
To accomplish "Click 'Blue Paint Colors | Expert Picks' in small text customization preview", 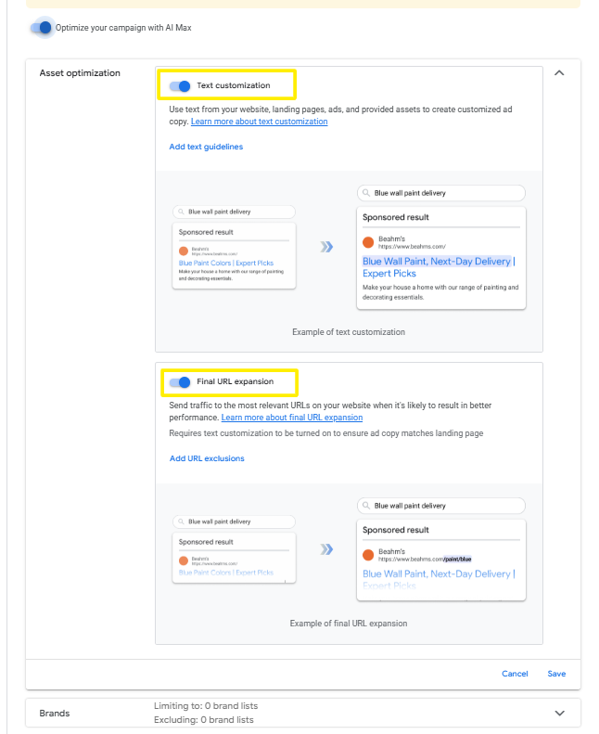I will [x=226, y=264].
